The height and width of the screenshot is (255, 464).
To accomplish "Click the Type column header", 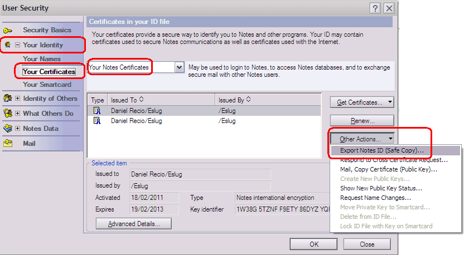I will [98, 100].
